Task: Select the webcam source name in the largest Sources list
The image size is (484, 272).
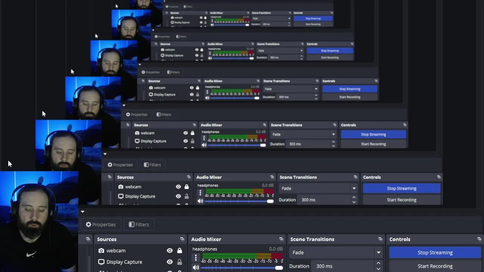Action: [116, 250]
